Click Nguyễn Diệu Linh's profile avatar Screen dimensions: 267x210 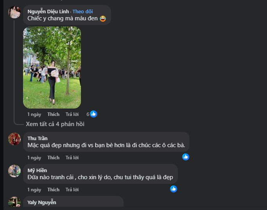click(x=14, y=12)
